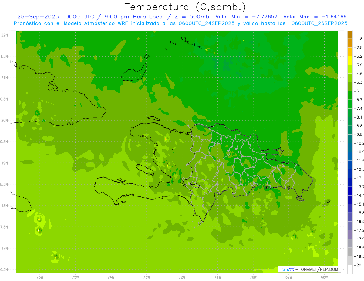Select the pressure level 'Z = 500mb'
The image size is (364, 281).
point(192,17)
